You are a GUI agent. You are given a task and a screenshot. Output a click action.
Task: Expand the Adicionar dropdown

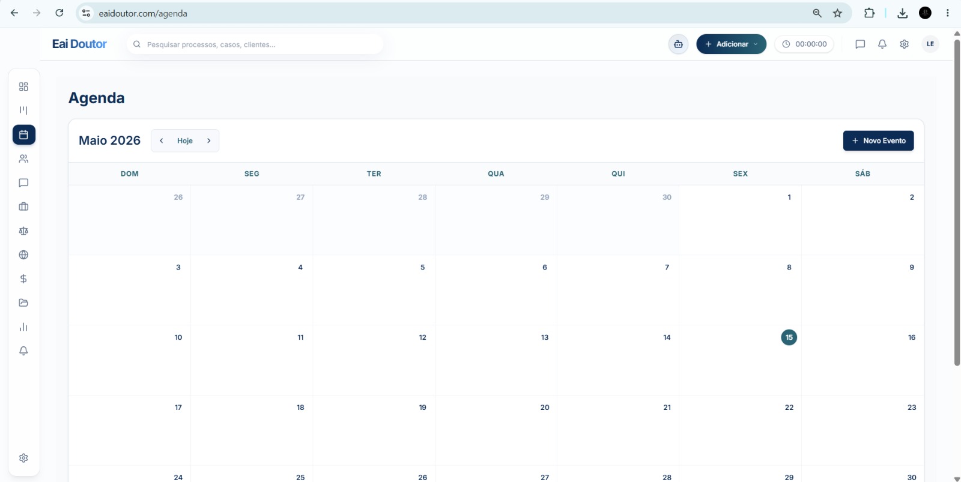(732, 44)
